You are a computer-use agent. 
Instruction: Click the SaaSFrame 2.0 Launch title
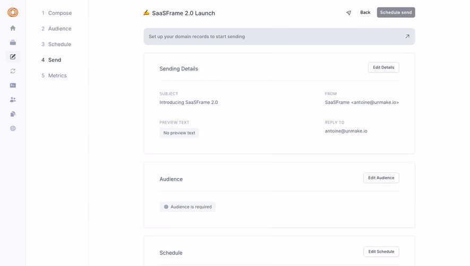point(183,13)
